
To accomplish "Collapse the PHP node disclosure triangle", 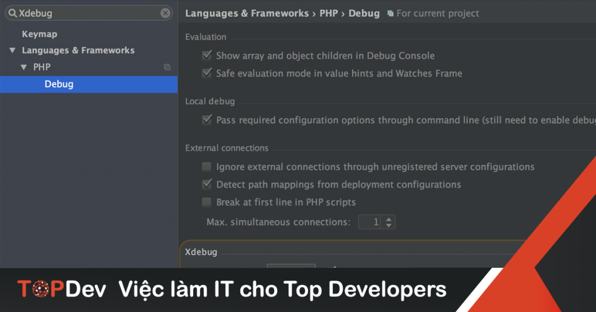I will coord(24,68).
